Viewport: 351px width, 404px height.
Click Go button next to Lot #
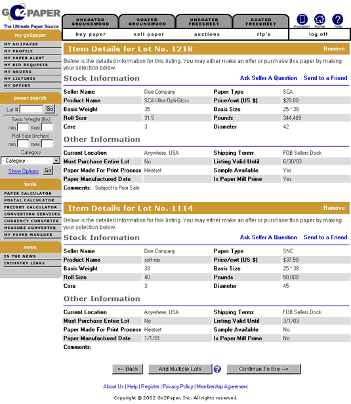49,109
